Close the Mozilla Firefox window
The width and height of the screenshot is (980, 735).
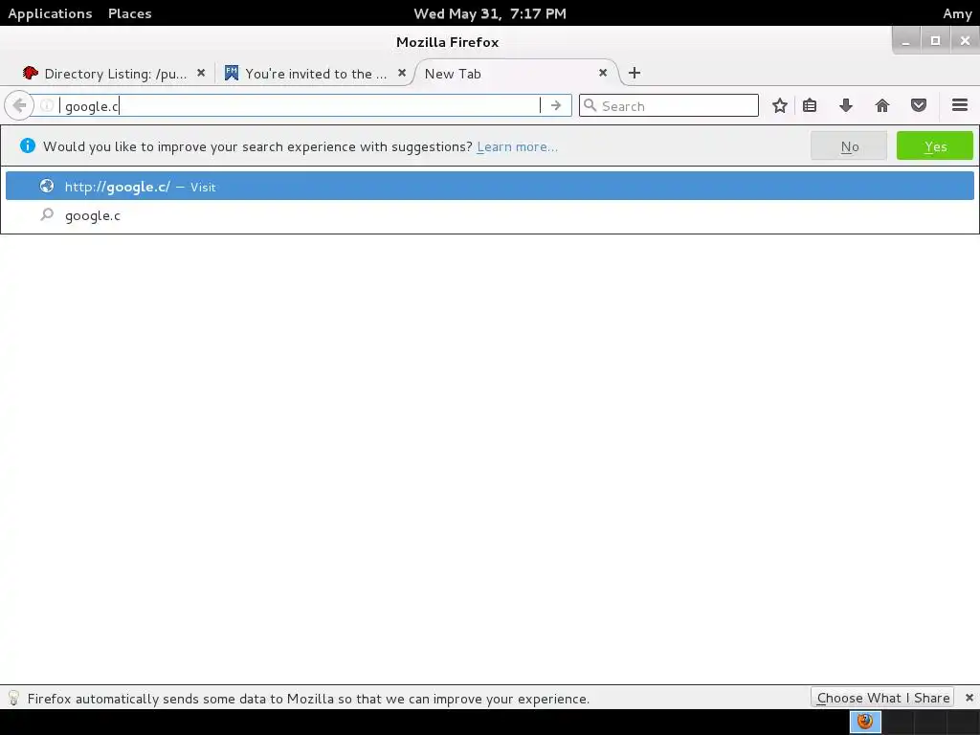(x=965, y=41)
